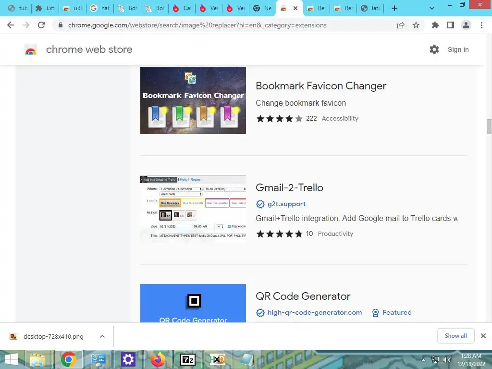492x369 pixels.
Task: Open a new browser tab
Action: (394, 8)
